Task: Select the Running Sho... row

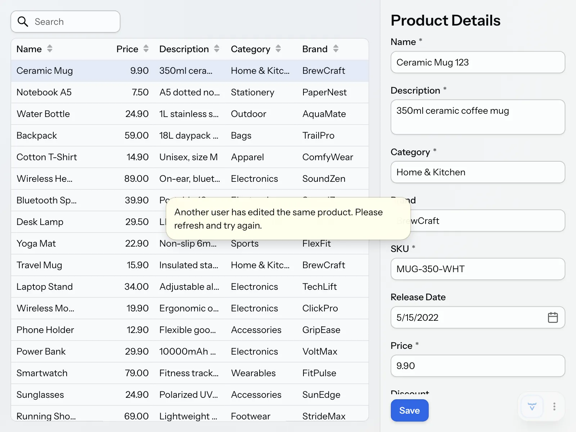Action: (190, 414)
